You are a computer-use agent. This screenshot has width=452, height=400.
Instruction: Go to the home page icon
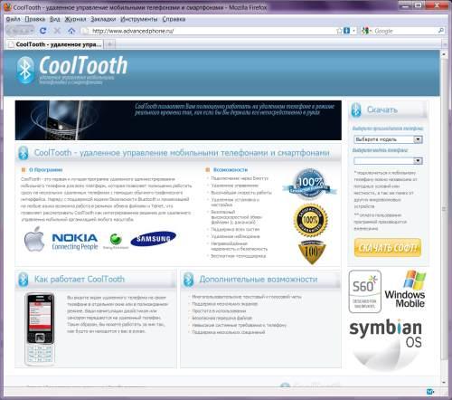71,31
